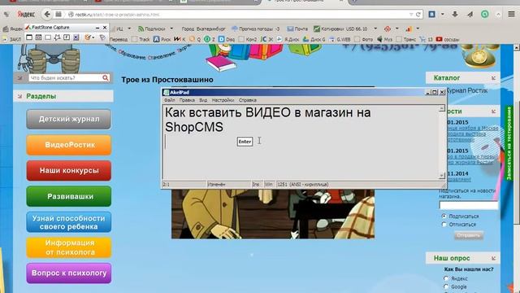The width and height of the screenshot is (520, 293).
Task: Open Наши конкурсы section
Action: pos(68,170)
